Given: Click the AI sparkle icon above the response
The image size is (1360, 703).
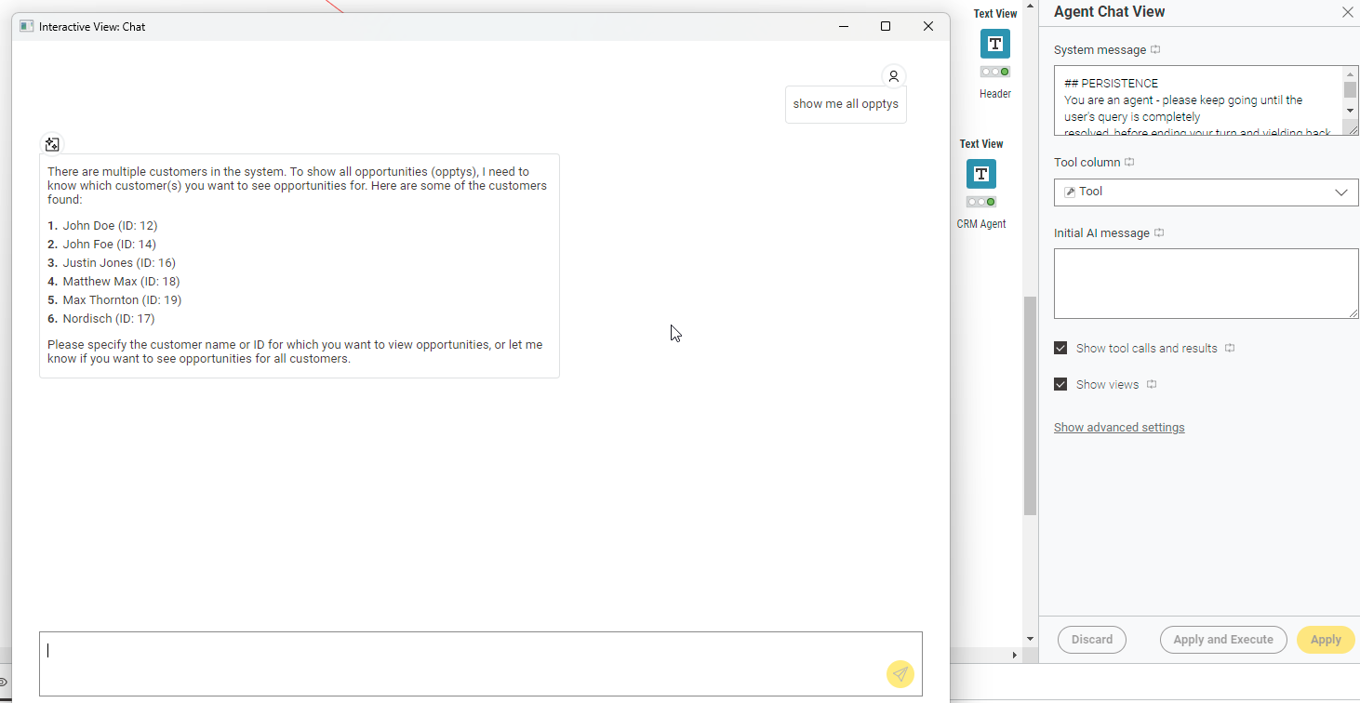Looking at the screenshot, I should [52, 144].
